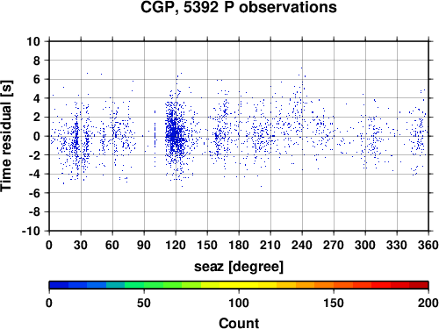The height and width of the screenshot is (329, 439).
Task: Click the "120" tick on the seaz axis
Action: [x=176, y=245]
